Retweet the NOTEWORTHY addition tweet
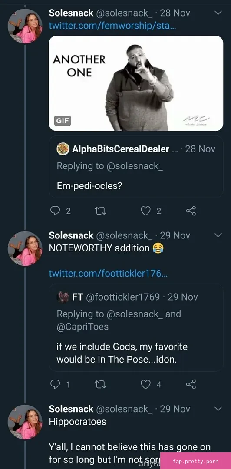The width and height of the screenshot is (231, 469). click(x=100, y=384)
